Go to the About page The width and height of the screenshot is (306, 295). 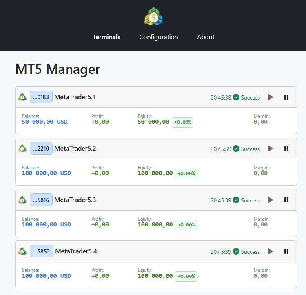206,37
